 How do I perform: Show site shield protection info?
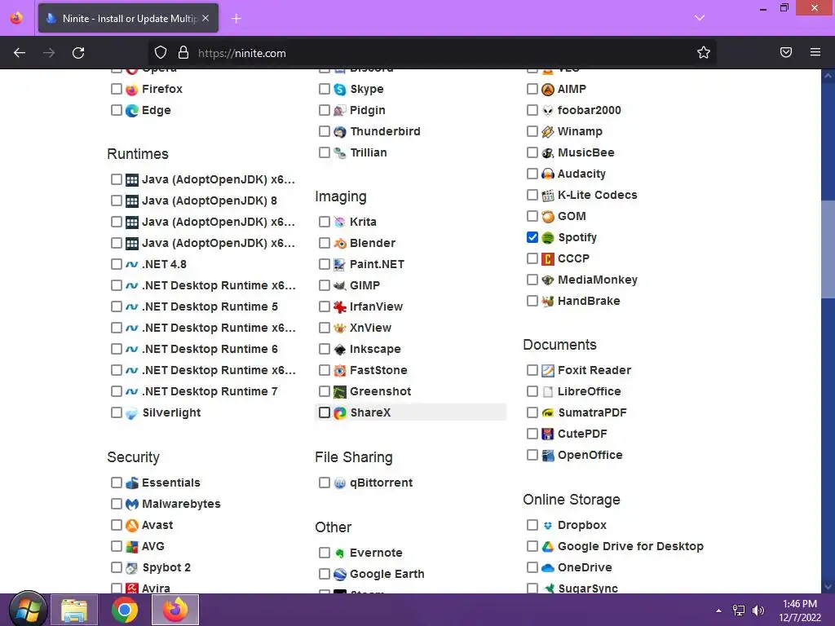pyautogui.click(x=161, y=52)
